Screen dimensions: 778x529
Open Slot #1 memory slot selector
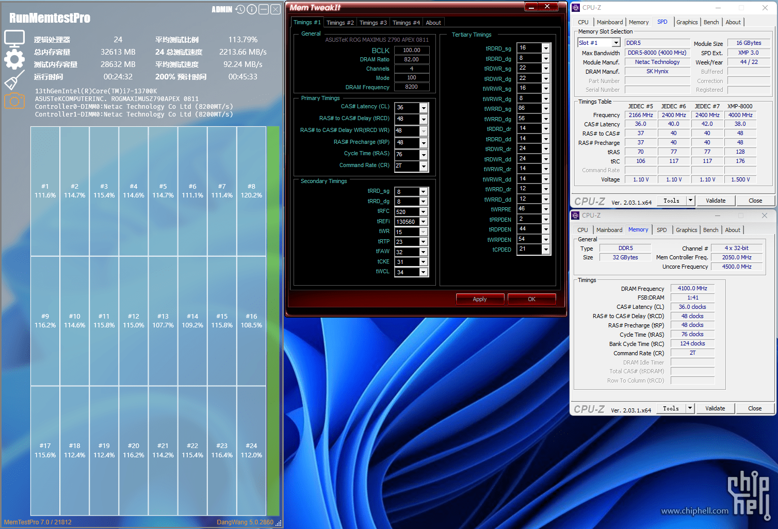(599, 43)
